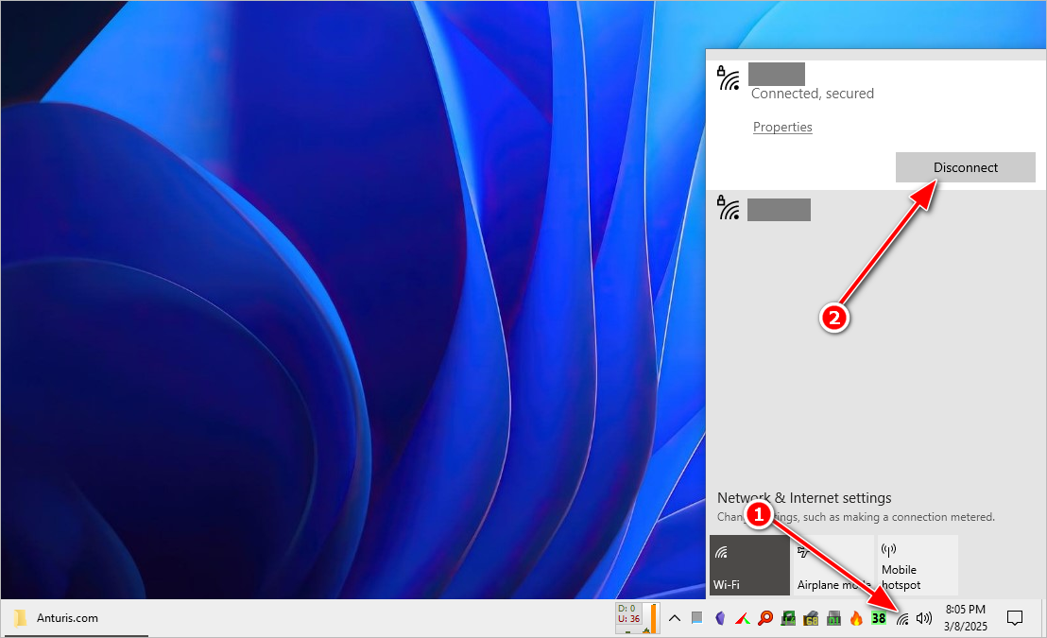Click the red-green triangle tray icon
Screen dimensions: 1047x638
[743, 619]
